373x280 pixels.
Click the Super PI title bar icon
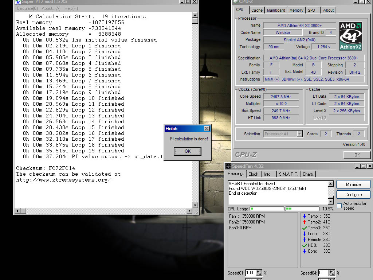(18, 2)
